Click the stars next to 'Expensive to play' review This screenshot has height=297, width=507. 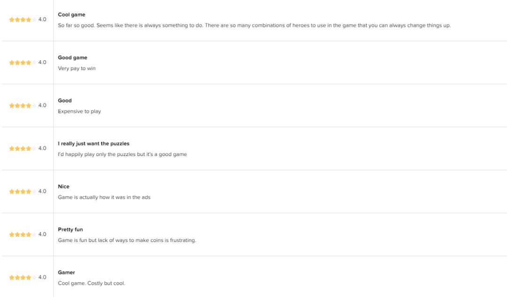(x=23, y=105)
